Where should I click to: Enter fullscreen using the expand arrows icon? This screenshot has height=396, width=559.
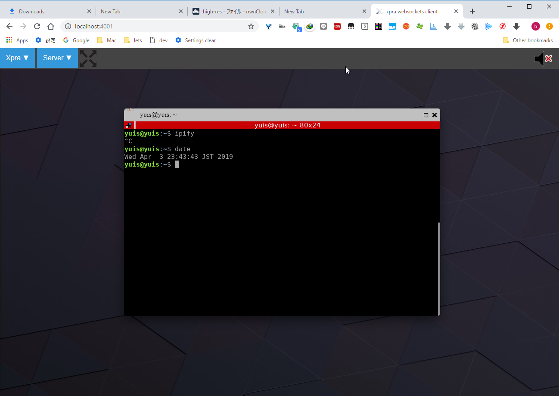(x=88, y=59)
